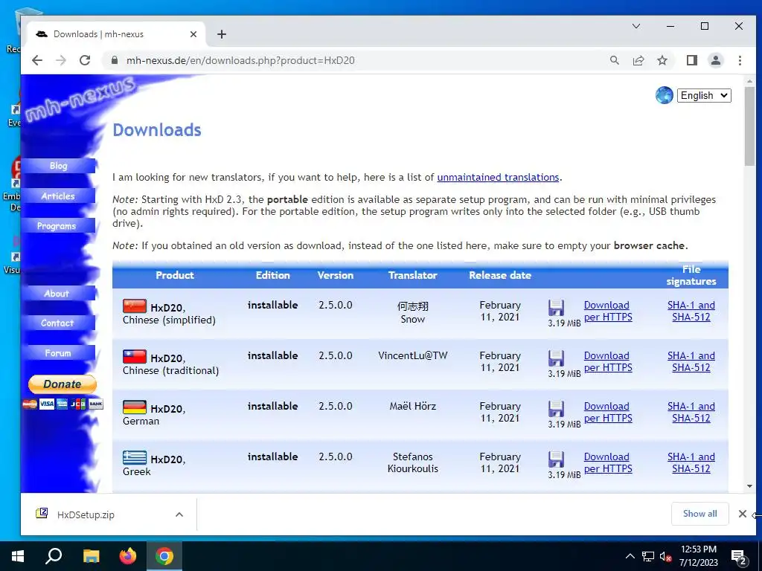Open the Programs sidebar menu item
762x571 pixels.
[57, 226]
